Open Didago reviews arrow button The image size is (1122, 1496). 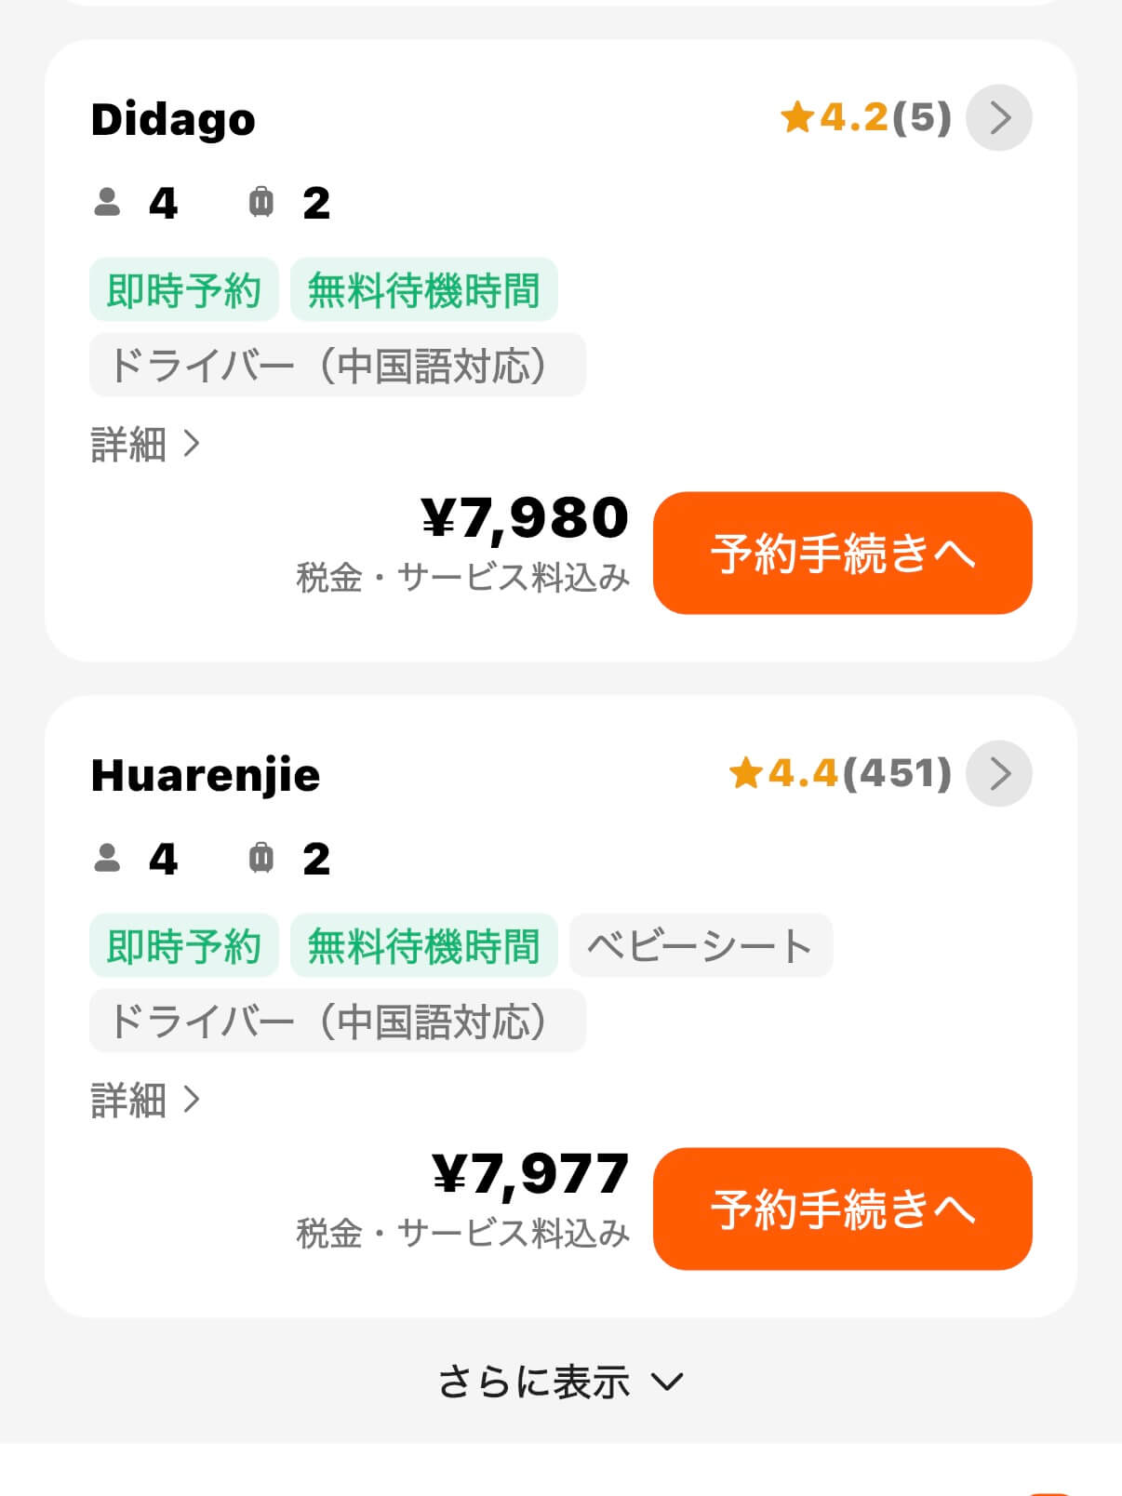998,118
